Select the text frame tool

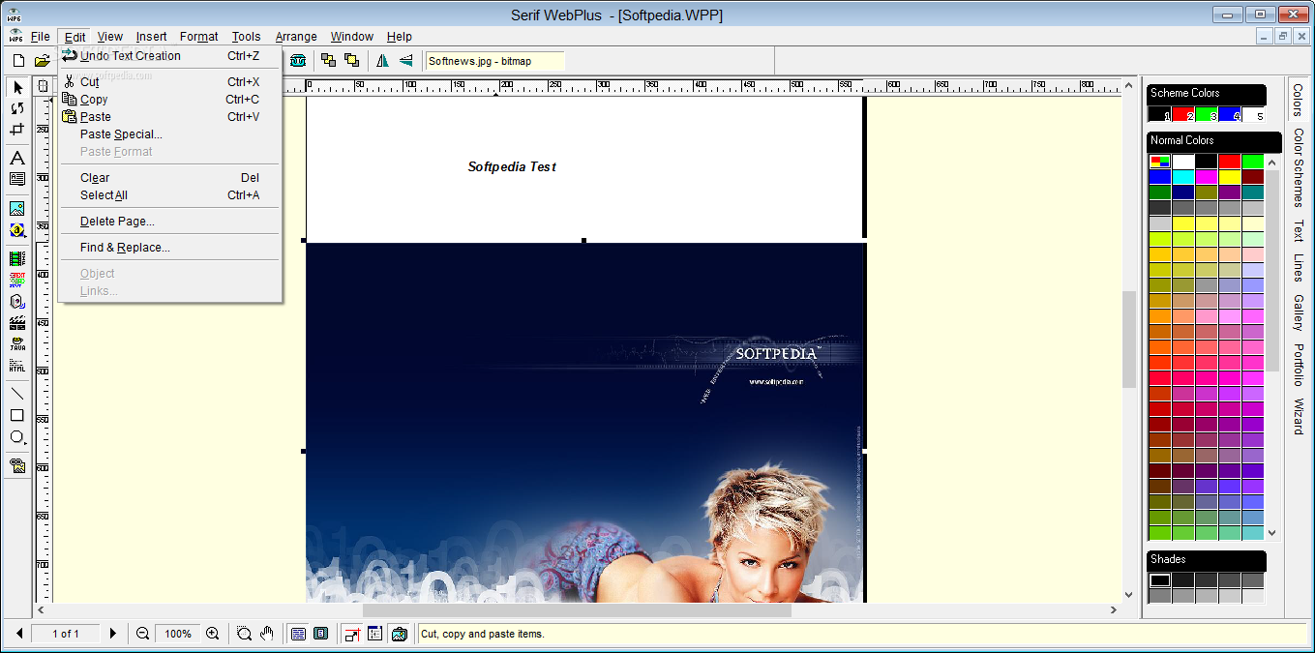coord(17,179)
